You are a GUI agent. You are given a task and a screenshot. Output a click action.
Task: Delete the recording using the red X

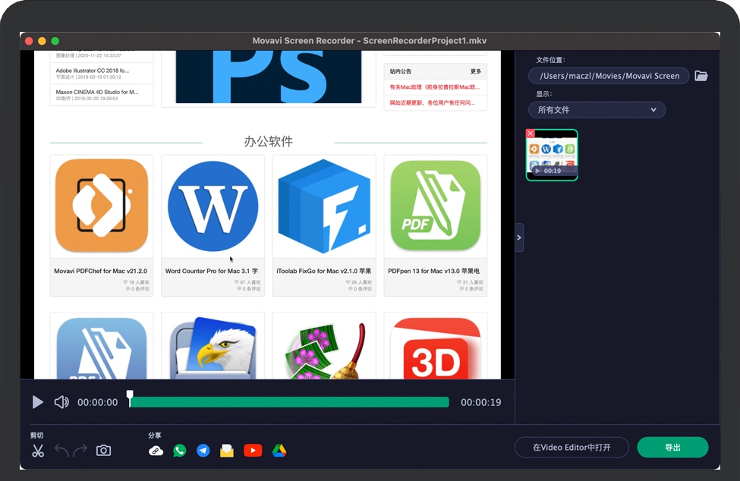[530, 134]
